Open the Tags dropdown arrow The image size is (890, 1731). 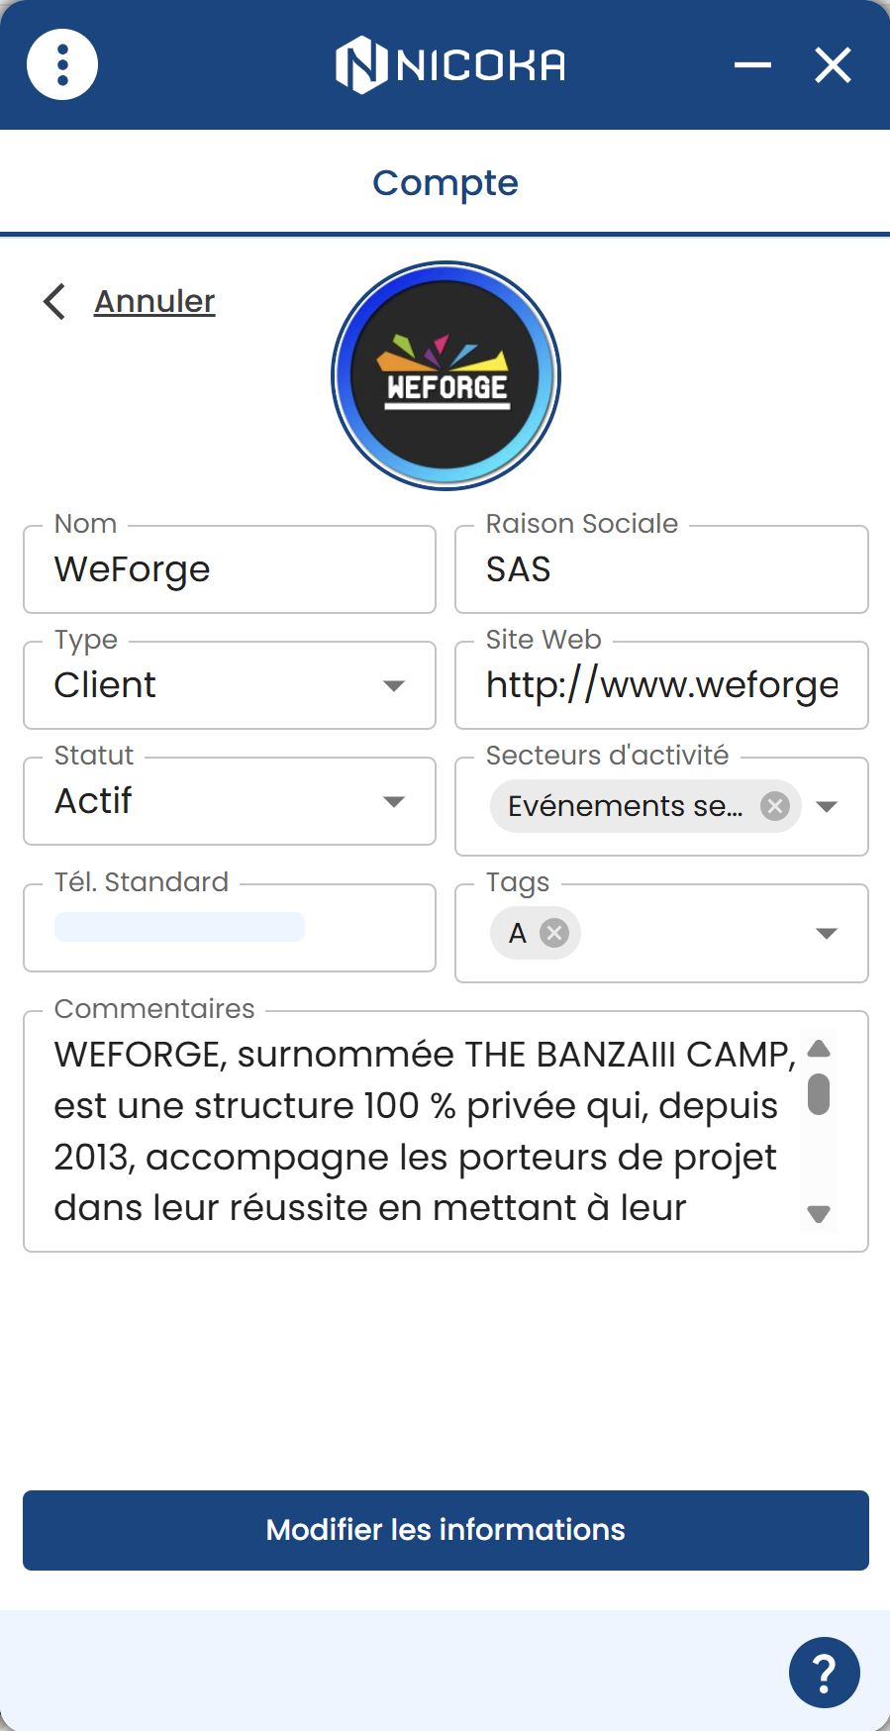(827, 933)
